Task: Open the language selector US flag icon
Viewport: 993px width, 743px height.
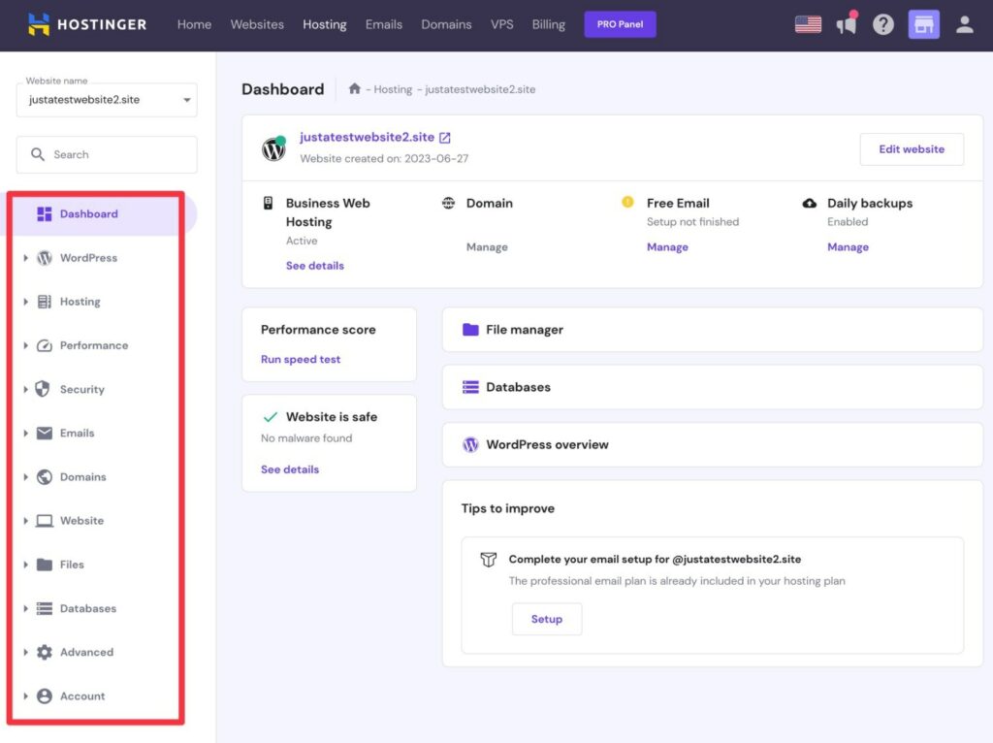Action: [808, 24]
